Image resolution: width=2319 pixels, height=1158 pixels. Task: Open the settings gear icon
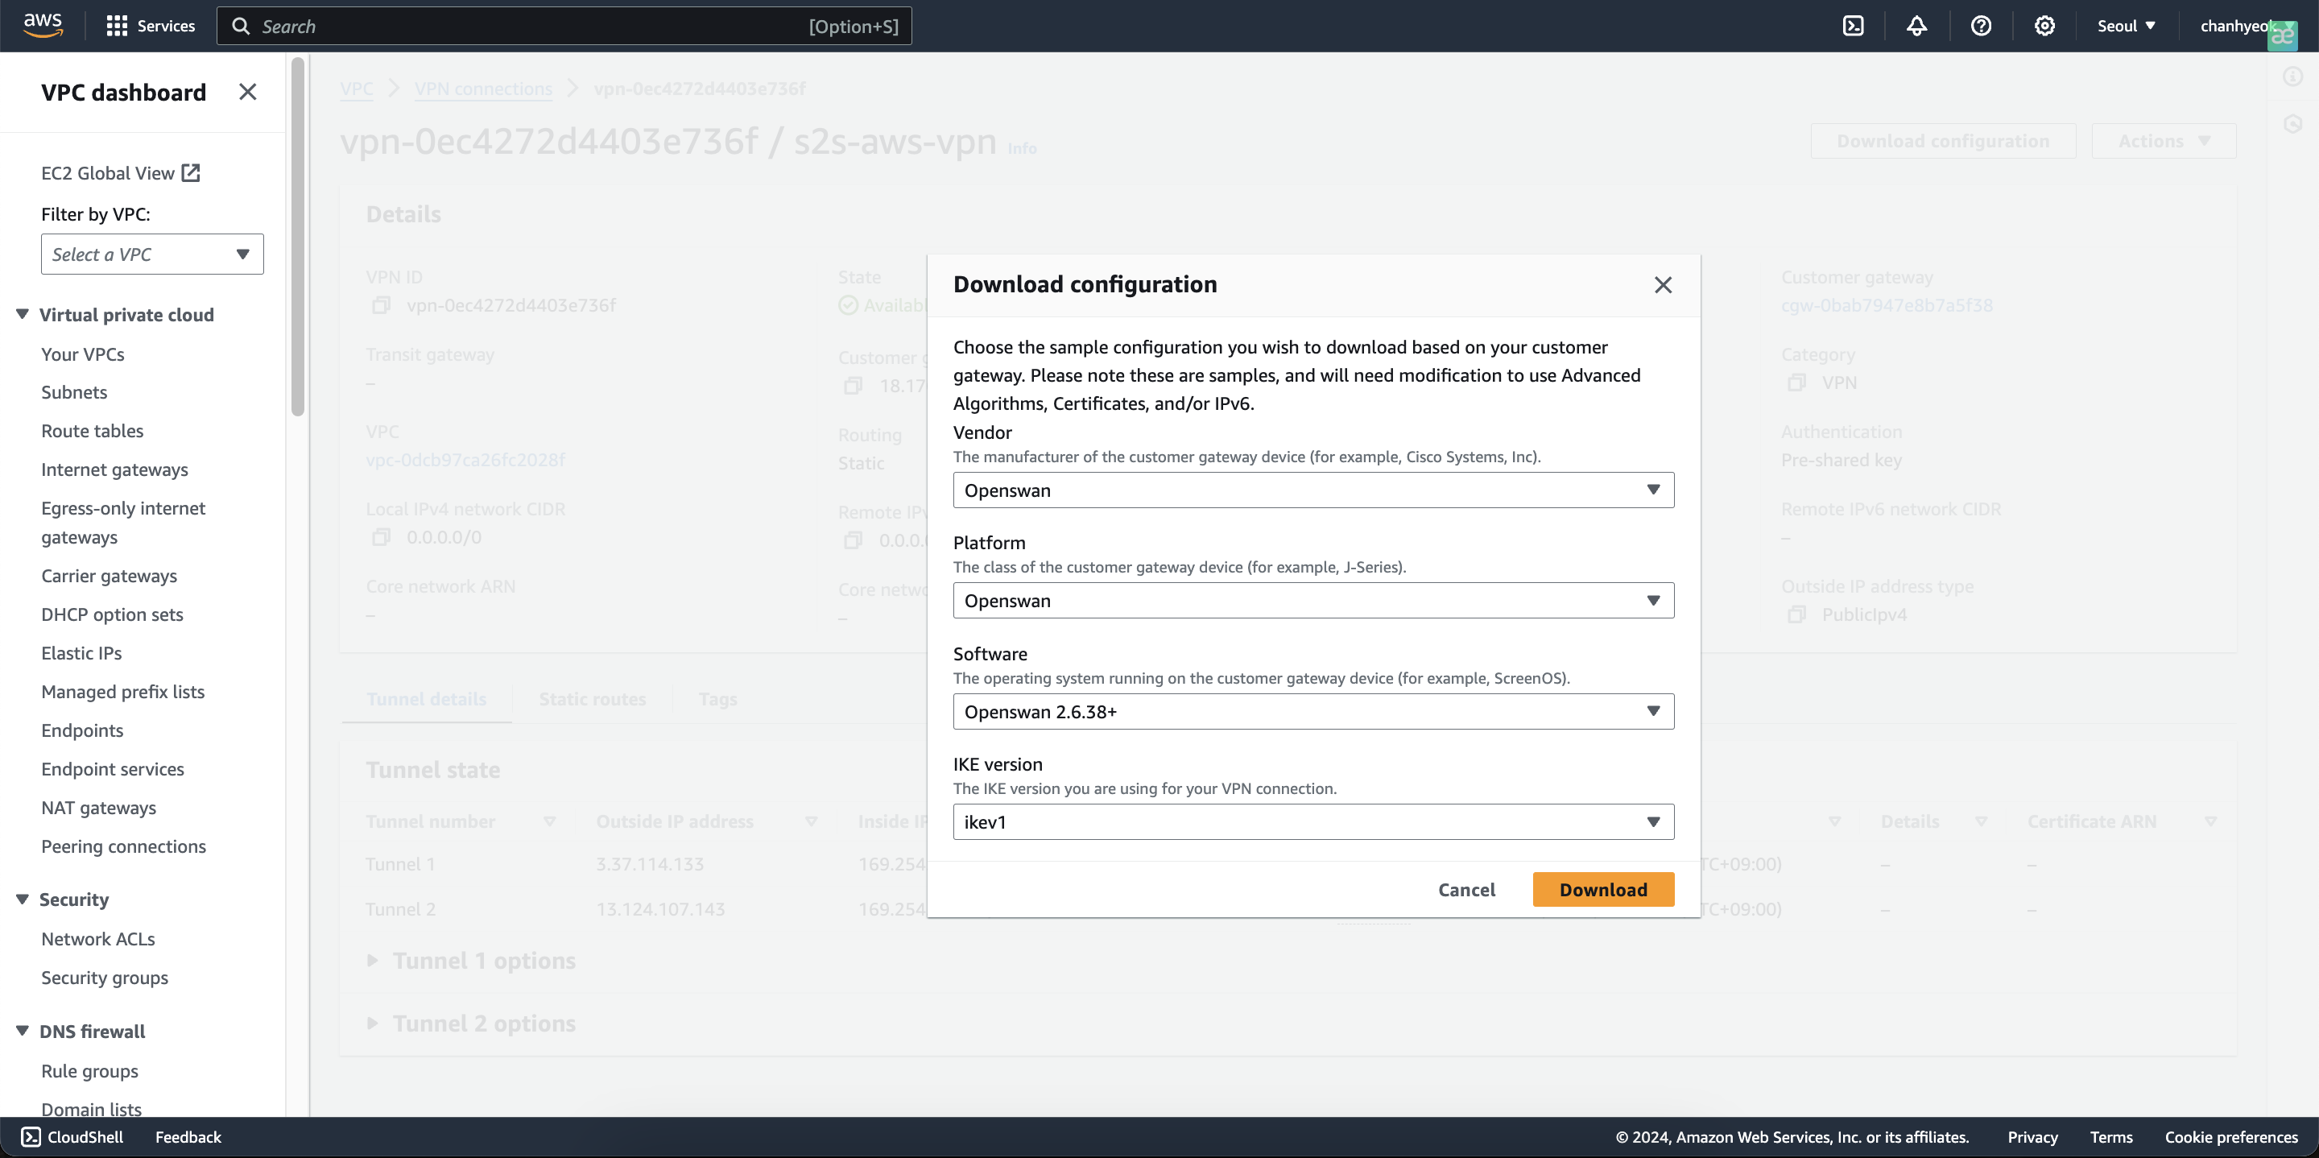coord(2044,26)
